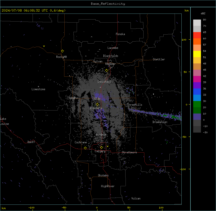The width and height of the screenshot is (216, 211).
Task: Click the yellow diamond marker above the Calgary label
Action: (x=101, y=148)
